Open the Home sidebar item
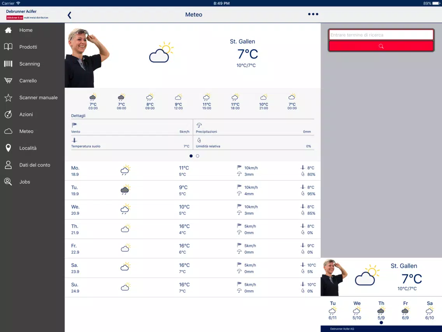 (x=32, y=30)
